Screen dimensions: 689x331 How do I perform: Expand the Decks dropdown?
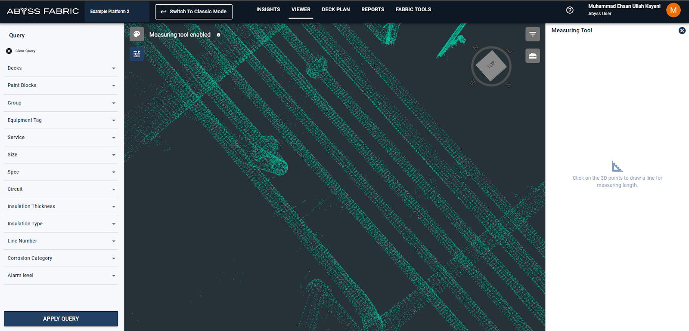coord(61,68)
